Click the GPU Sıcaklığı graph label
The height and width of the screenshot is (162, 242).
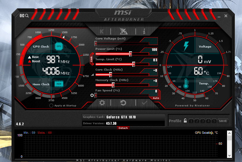206,133
